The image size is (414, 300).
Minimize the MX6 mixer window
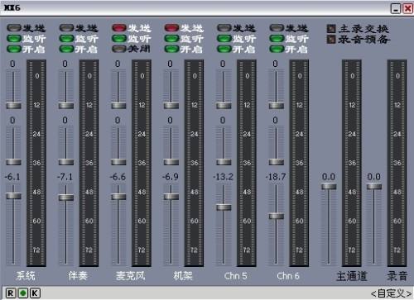(x=396, y=8)
